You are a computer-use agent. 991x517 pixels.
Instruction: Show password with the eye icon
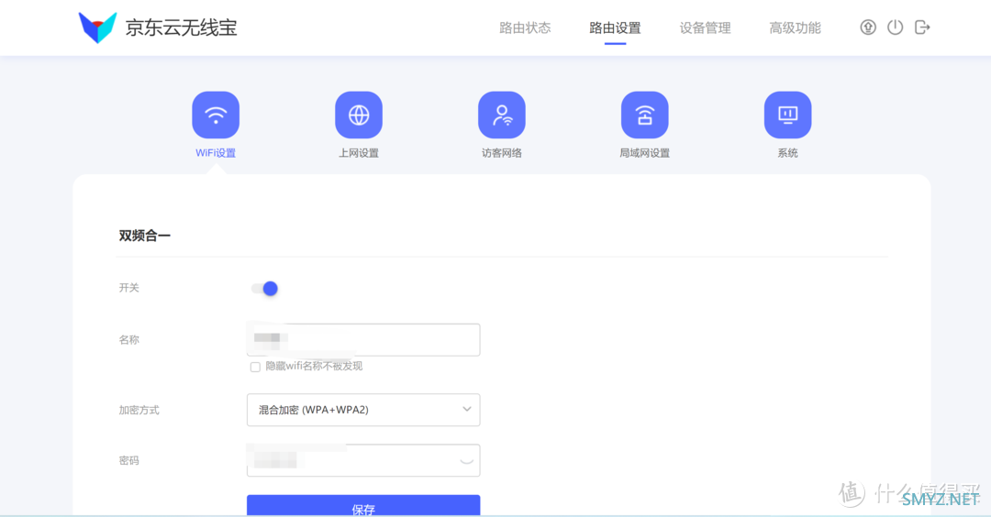tap(466, 461)
